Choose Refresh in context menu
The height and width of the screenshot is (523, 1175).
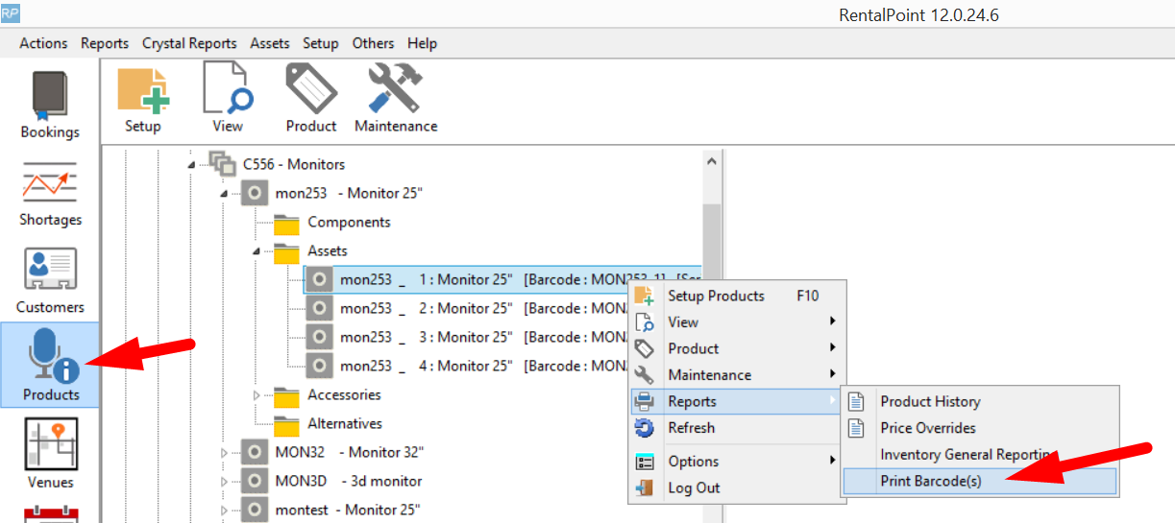(737, 428)
